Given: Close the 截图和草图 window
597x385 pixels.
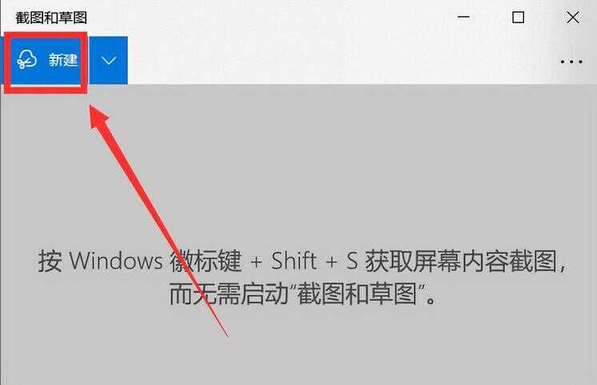Looking at the screenshot, I should pyautogui.click(x=573, y=17).
